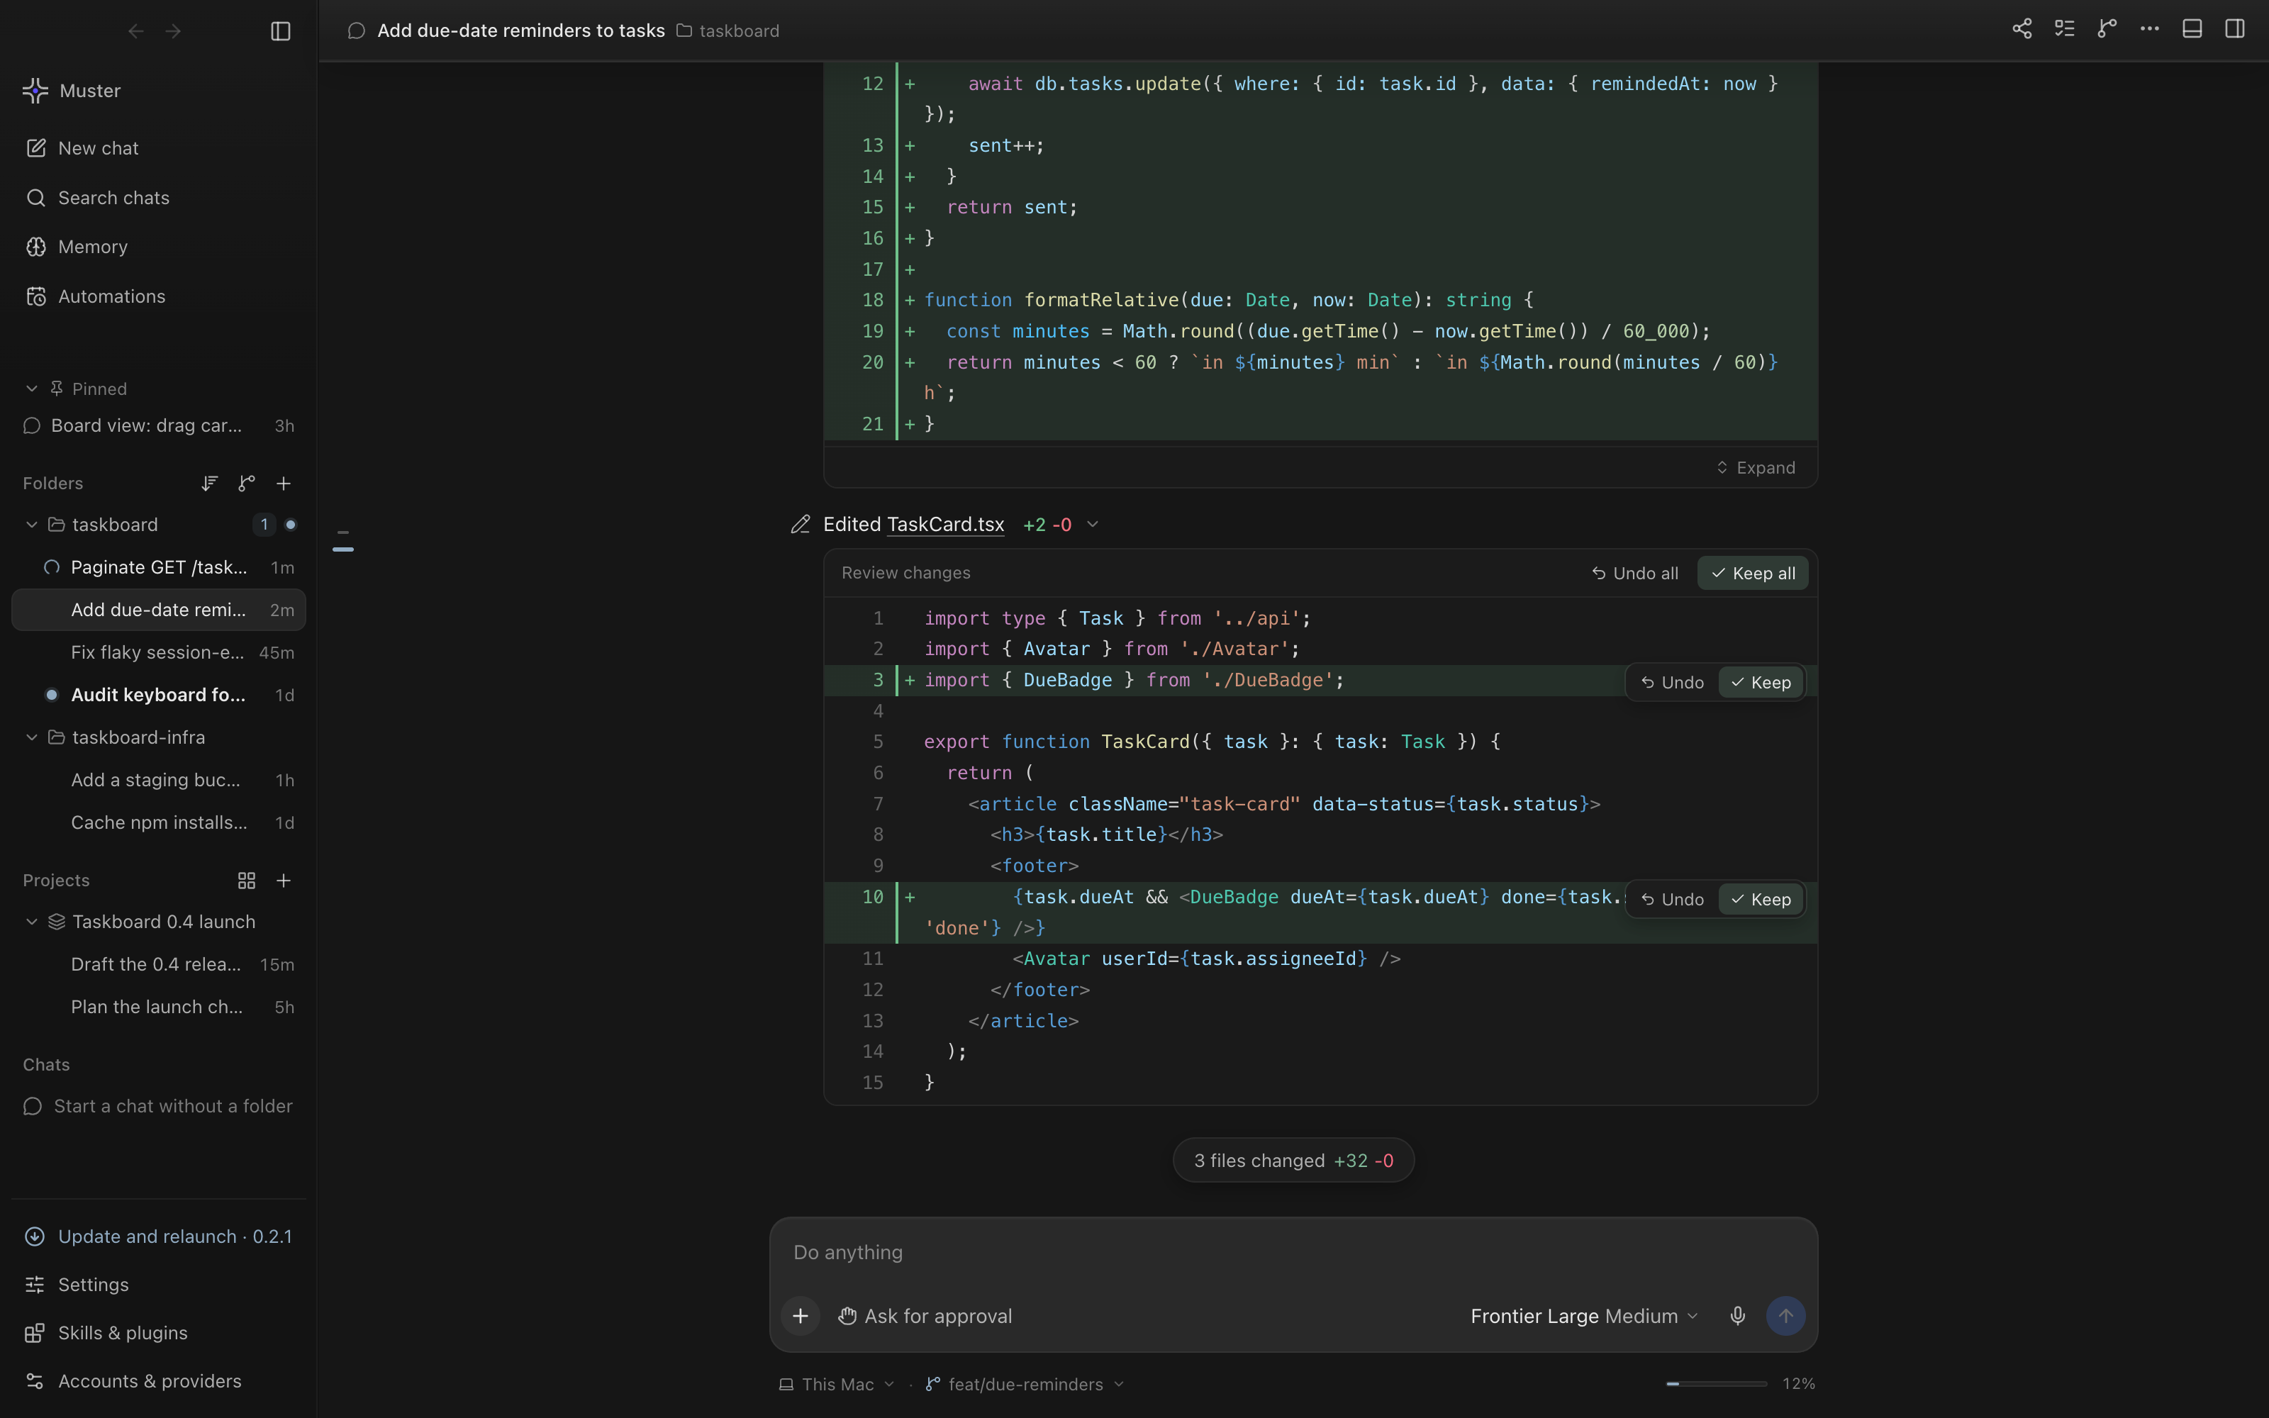Open the projects grid view icon
The height and width of the screenshot is (1418, 2269).
coord(247,881)
